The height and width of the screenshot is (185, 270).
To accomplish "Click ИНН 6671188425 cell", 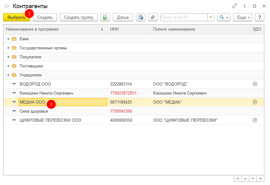I will [129, 102].
